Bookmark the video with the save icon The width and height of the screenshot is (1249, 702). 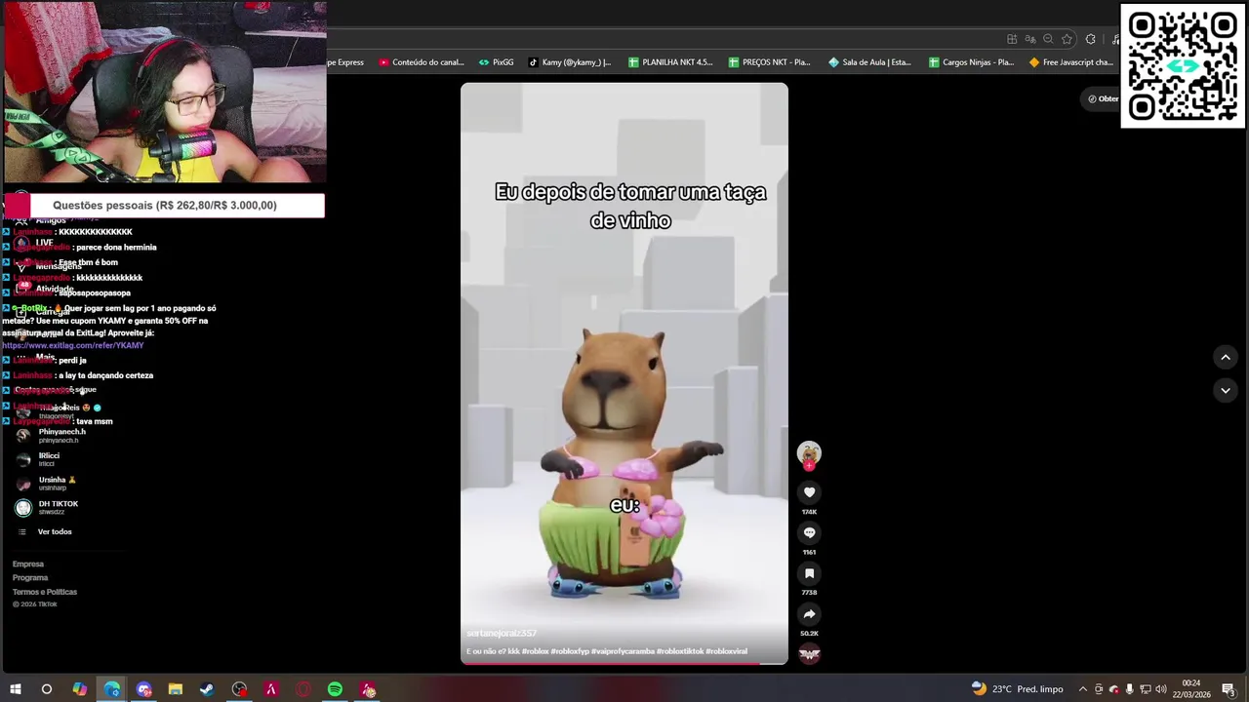pyautogui.click(x=809, y=573)
